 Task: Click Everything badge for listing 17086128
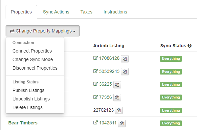click(x=171, y=59)
